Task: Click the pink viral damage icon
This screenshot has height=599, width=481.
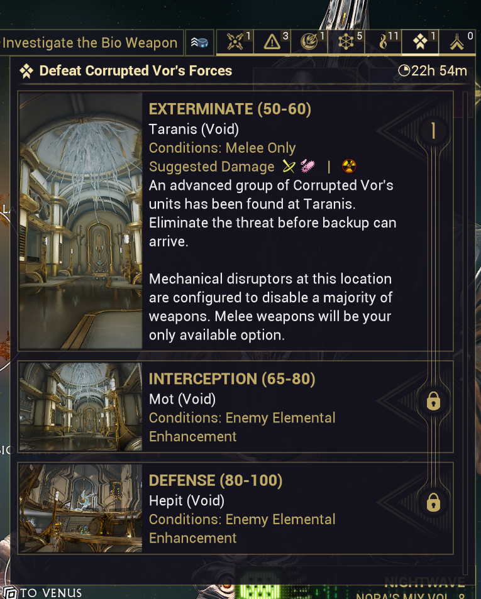Action: (306, 166)
